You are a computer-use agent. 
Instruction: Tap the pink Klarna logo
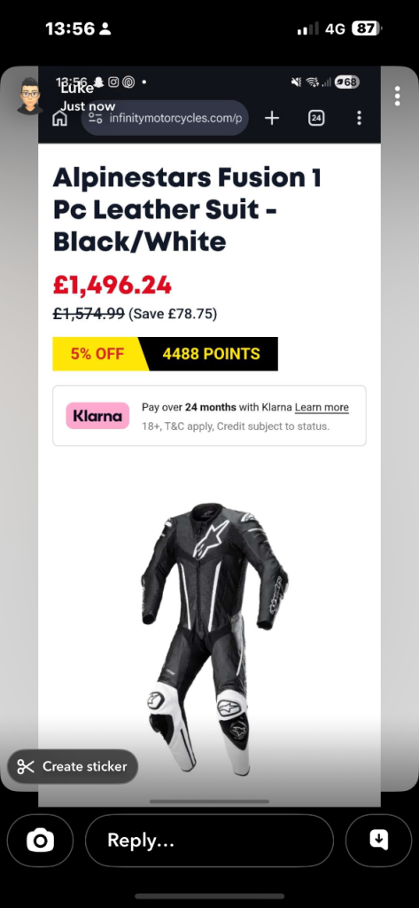tap(97, 416)
